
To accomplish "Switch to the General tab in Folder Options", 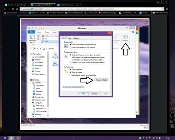I will point(64,38).
